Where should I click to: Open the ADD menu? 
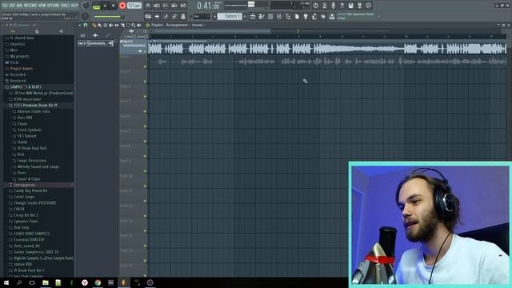click(19, 6)
